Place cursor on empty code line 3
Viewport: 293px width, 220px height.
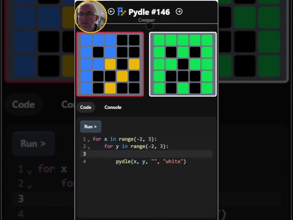point(146,154)
